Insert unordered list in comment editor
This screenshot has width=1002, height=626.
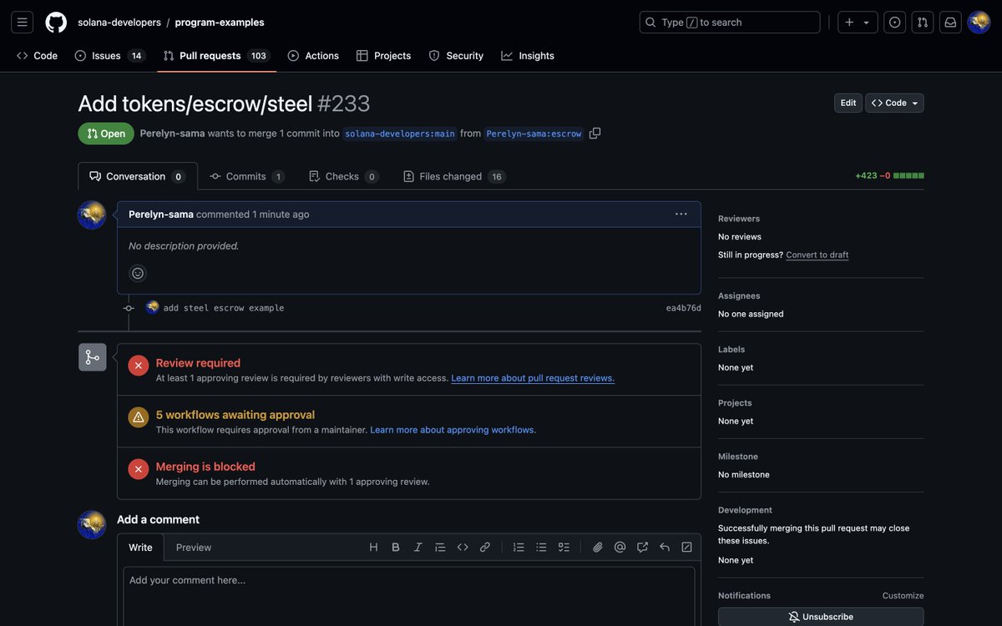coord(541,548)
